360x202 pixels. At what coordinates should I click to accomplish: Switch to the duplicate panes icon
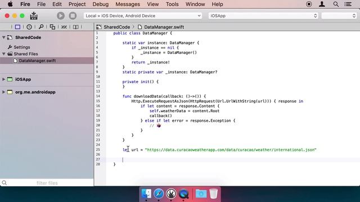point(52,27)
